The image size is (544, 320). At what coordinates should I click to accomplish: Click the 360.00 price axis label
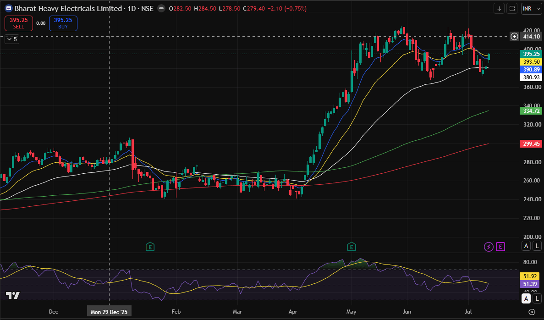(532, 87)
